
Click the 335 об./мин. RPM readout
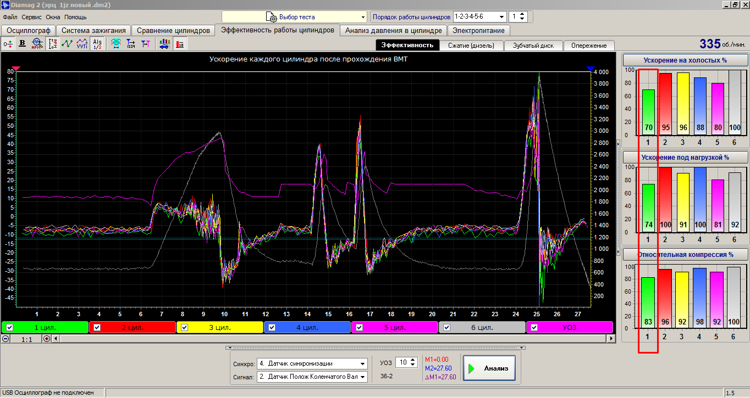(723, 44)
